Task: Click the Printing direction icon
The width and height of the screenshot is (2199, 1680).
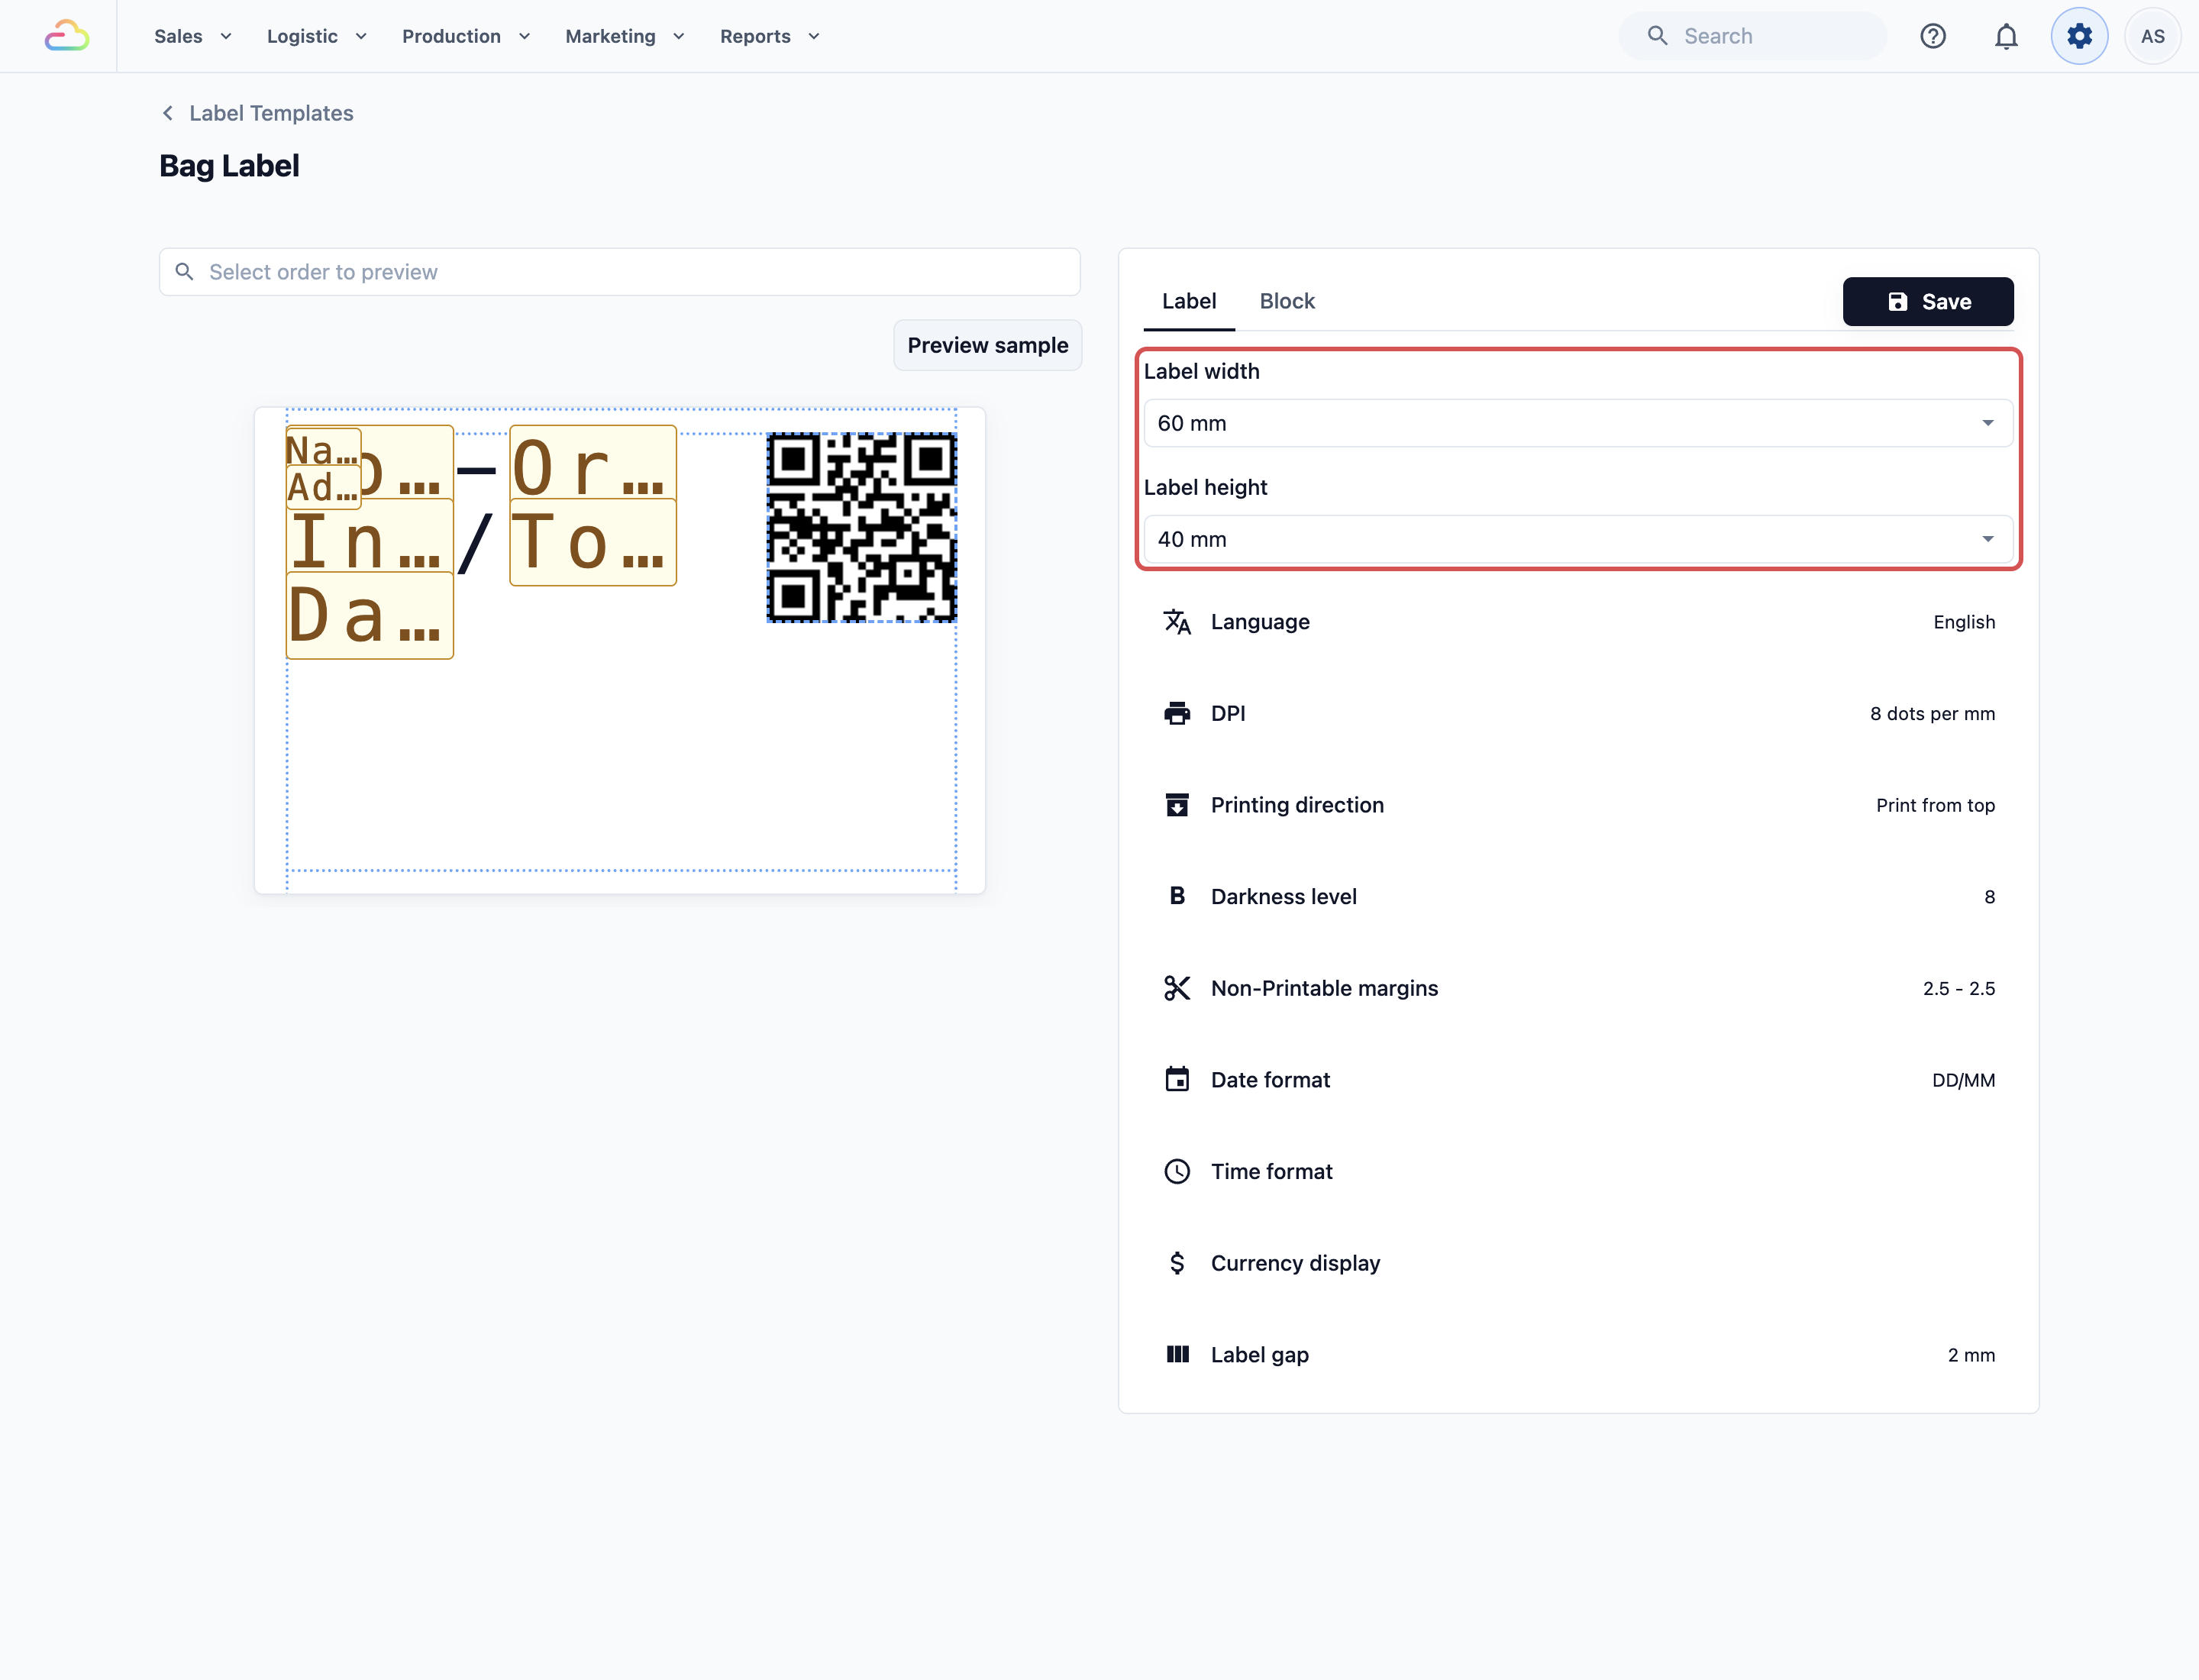Action: click(1177, 805)
